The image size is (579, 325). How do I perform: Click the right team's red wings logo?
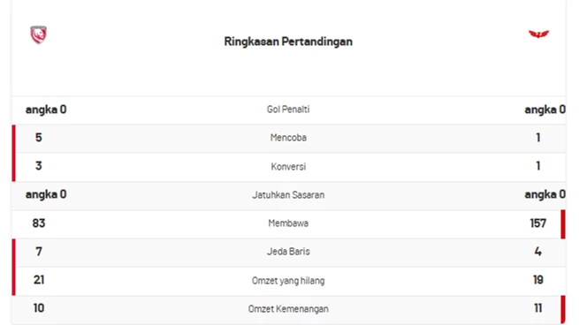coord(538,34)
